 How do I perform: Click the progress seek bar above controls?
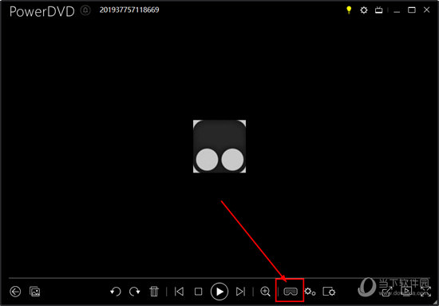pyautogui.click(x=219, y=278)
